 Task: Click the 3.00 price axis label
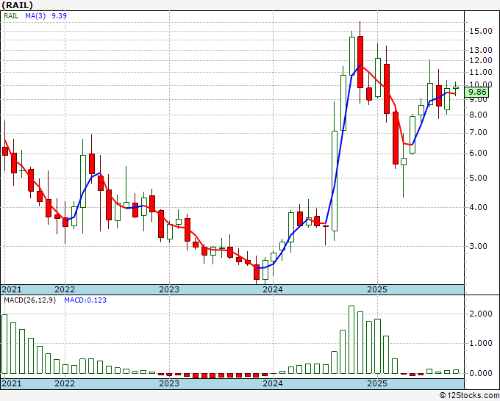click(479, 246)
